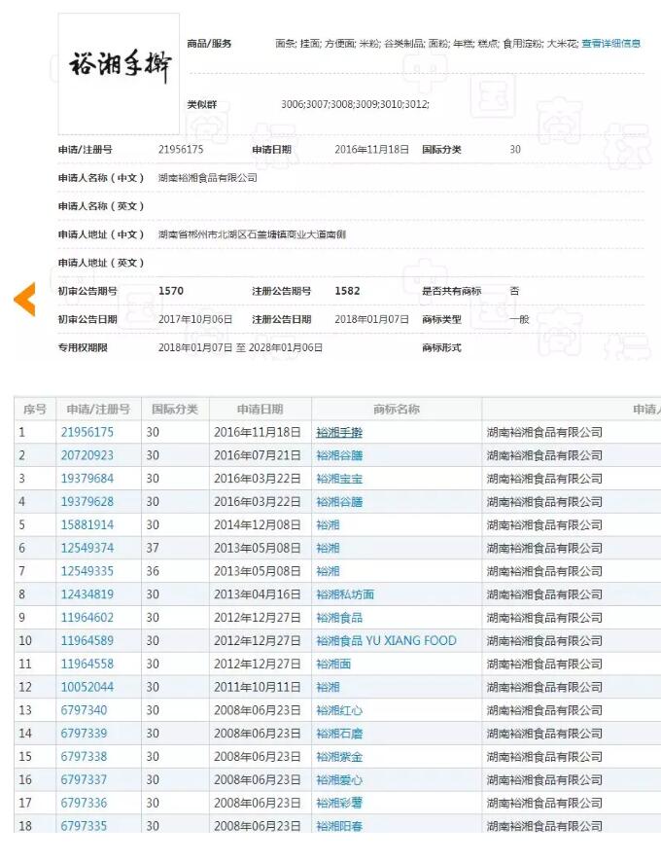Open the 查看详细信息 link
Image resolution: width=661 pixels, height=862 pixels.
coord(611,44)
